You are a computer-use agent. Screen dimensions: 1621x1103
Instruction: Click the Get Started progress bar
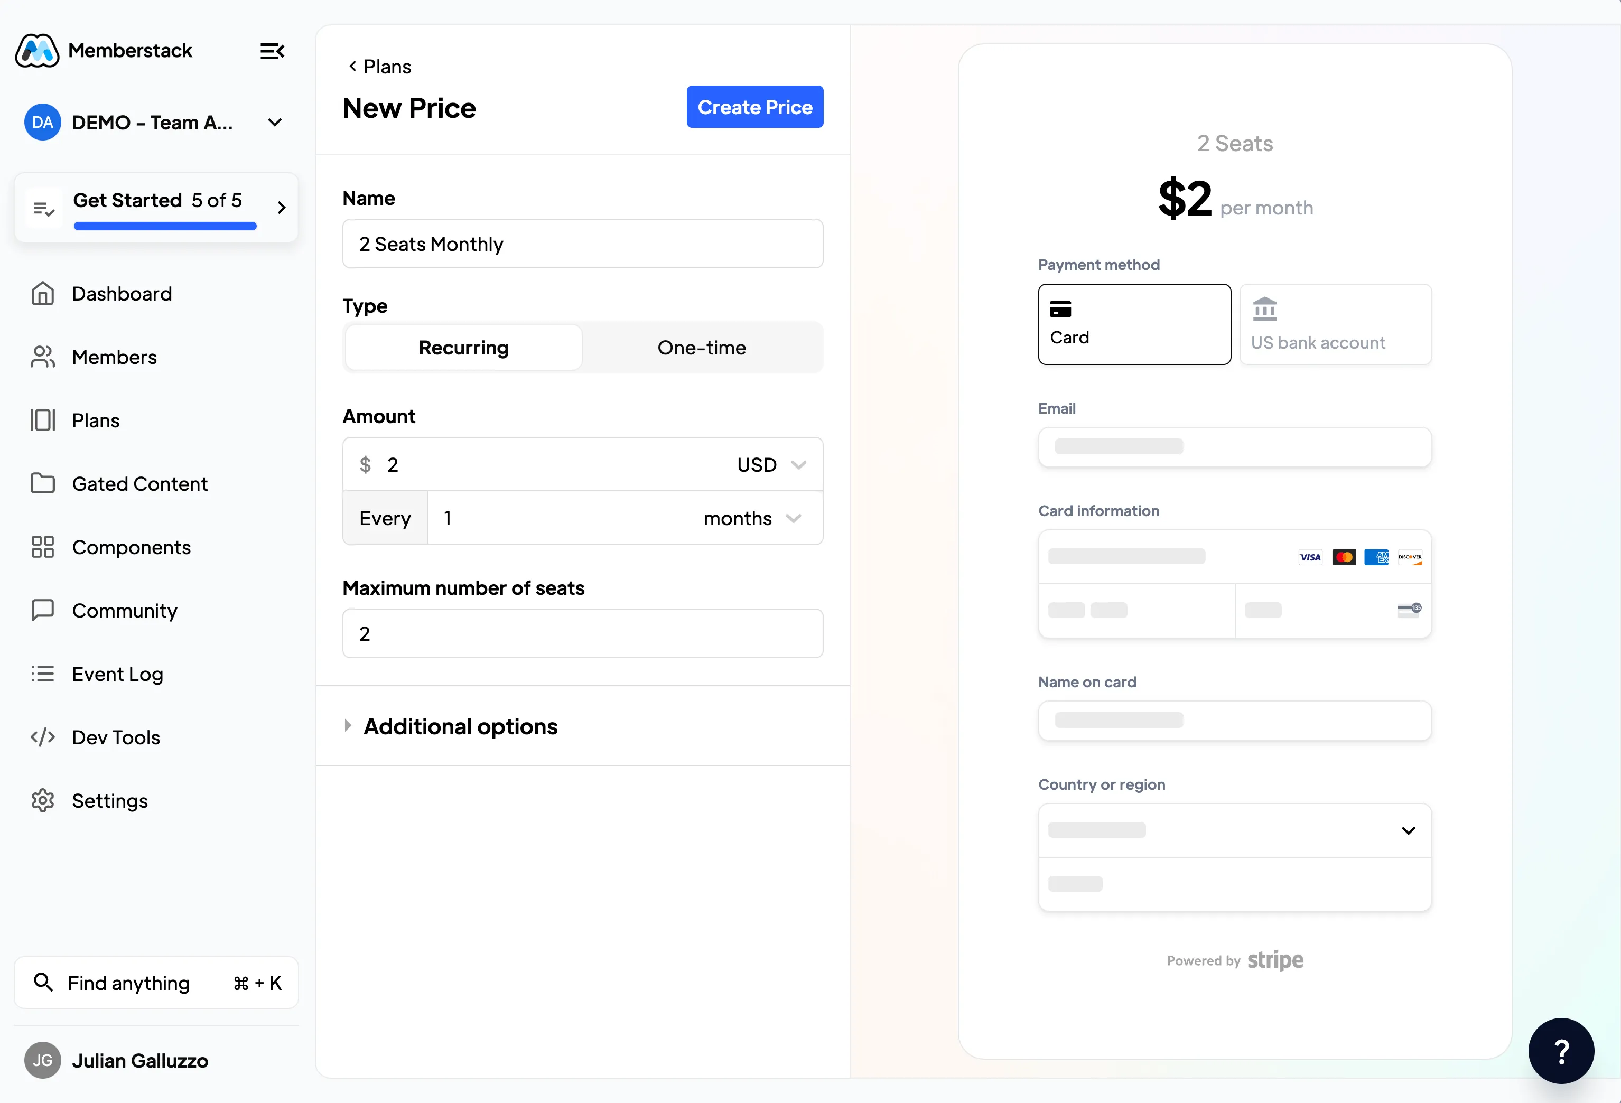pos(165,225)
